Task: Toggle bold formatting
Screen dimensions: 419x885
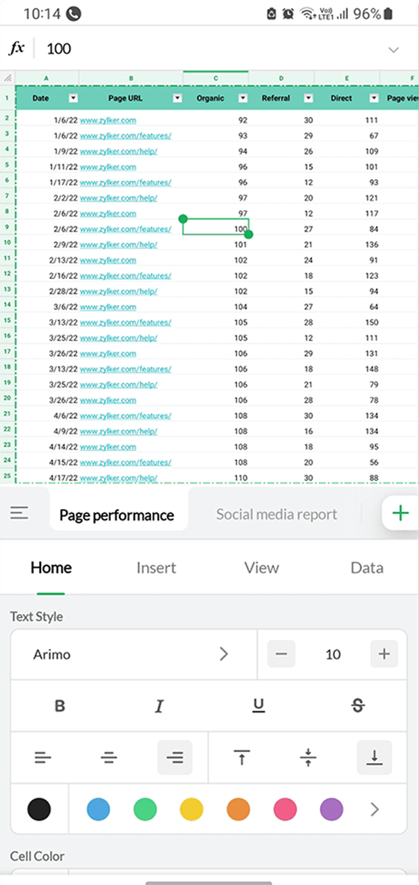Action: coord(60,706)
